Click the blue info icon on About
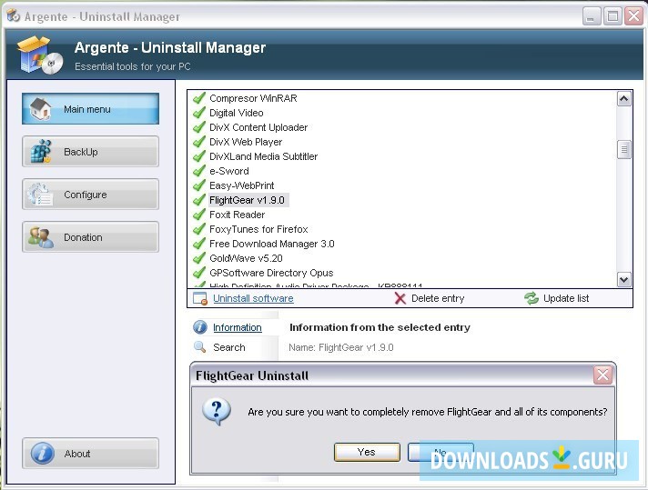Screen dimensions: 648x490 point(42,454)
